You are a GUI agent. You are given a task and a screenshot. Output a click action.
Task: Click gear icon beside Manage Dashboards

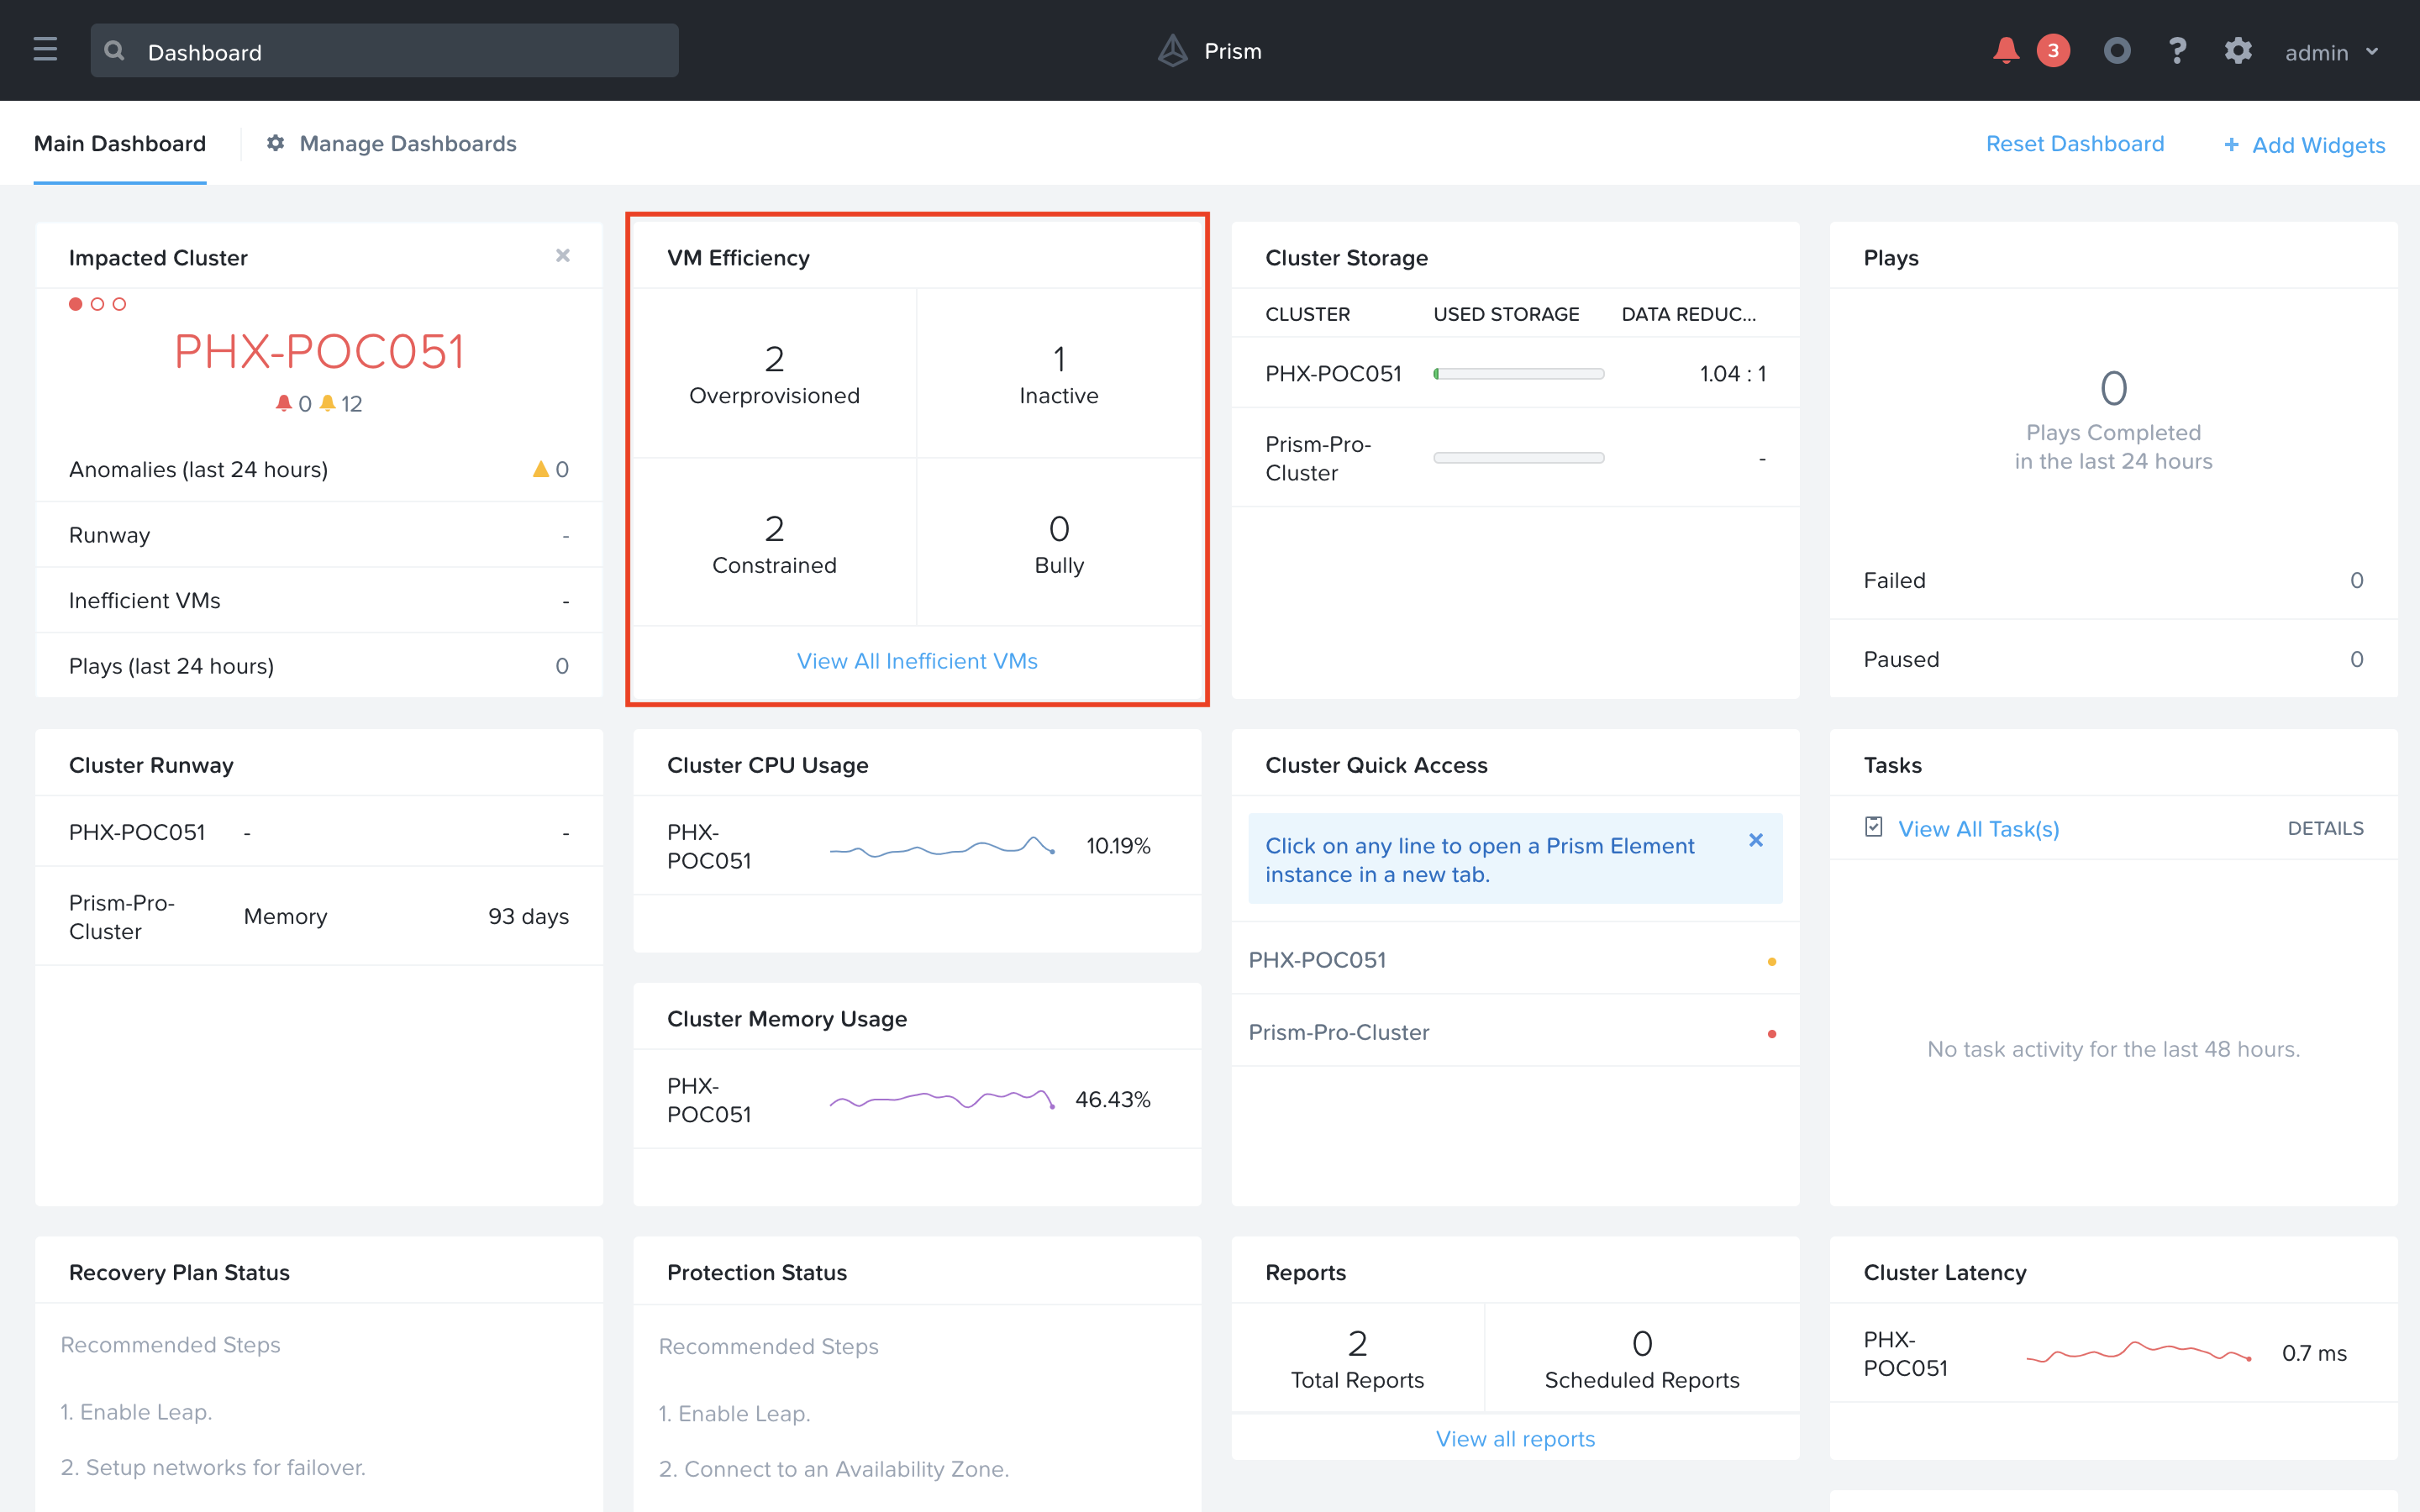pos(275,144)
